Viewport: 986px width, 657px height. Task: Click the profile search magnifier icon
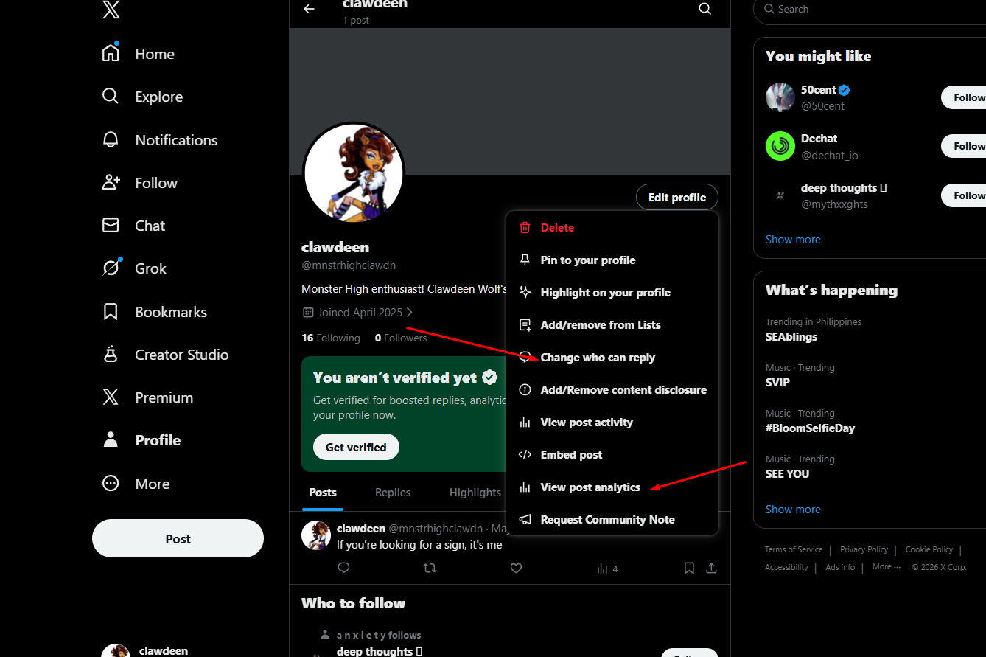tap(704, 9)
